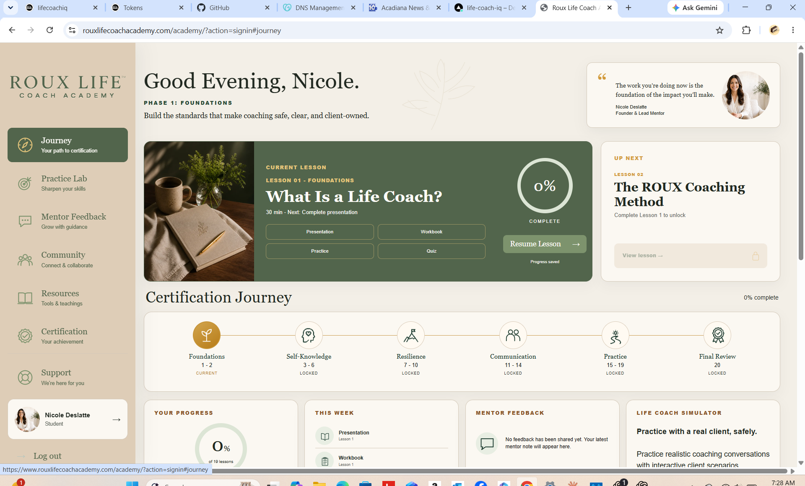Open Certification in the sidebar
The width and height of the screenshot is (805, 486).
[x=68, y=336]
